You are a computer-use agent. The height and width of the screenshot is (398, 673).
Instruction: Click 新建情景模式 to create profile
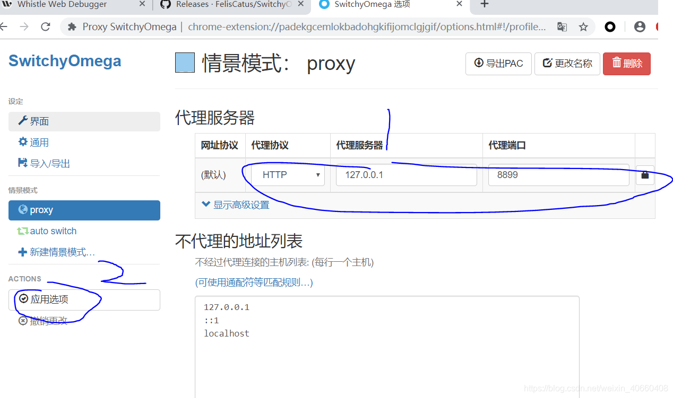84,252
